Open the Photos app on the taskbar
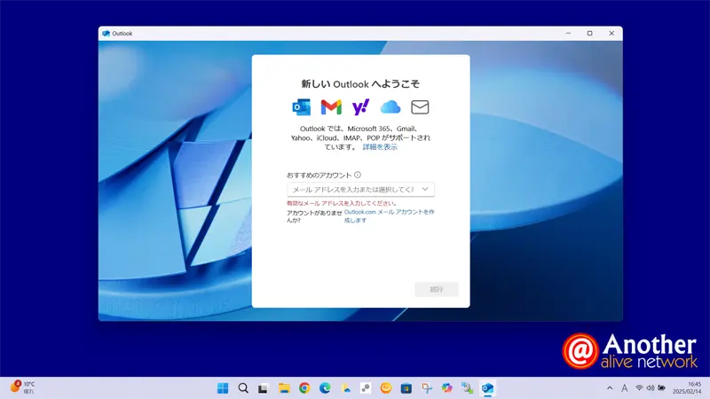Viewport: 710px width, 399px height. point(345,388)
